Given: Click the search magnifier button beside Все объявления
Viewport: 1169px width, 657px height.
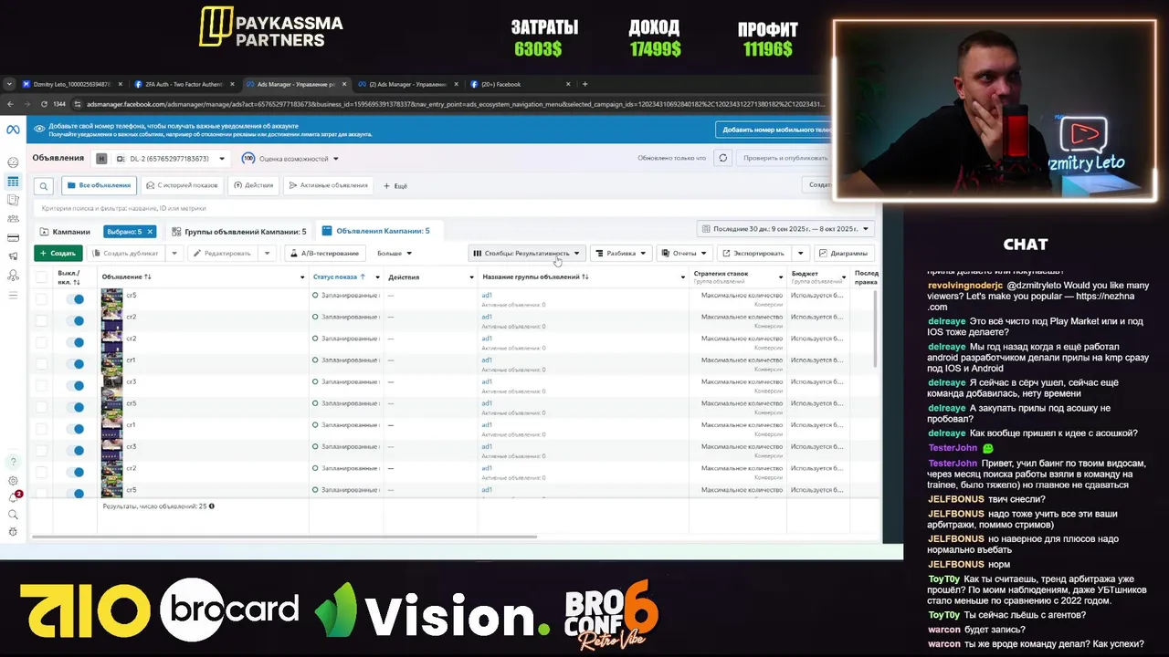Looking at the screenshot, I should coord(43,186).
